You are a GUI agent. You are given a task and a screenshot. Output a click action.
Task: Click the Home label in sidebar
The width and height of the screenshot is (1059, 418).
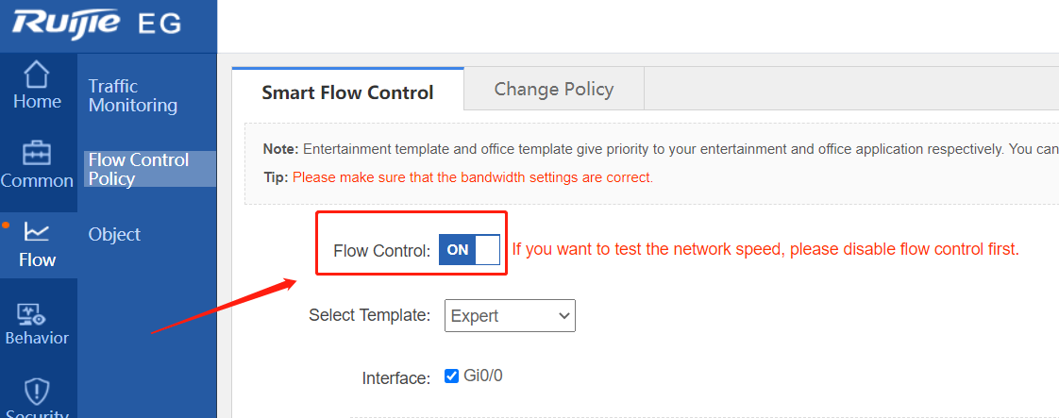pyautogui.click(x=37, y=101)
